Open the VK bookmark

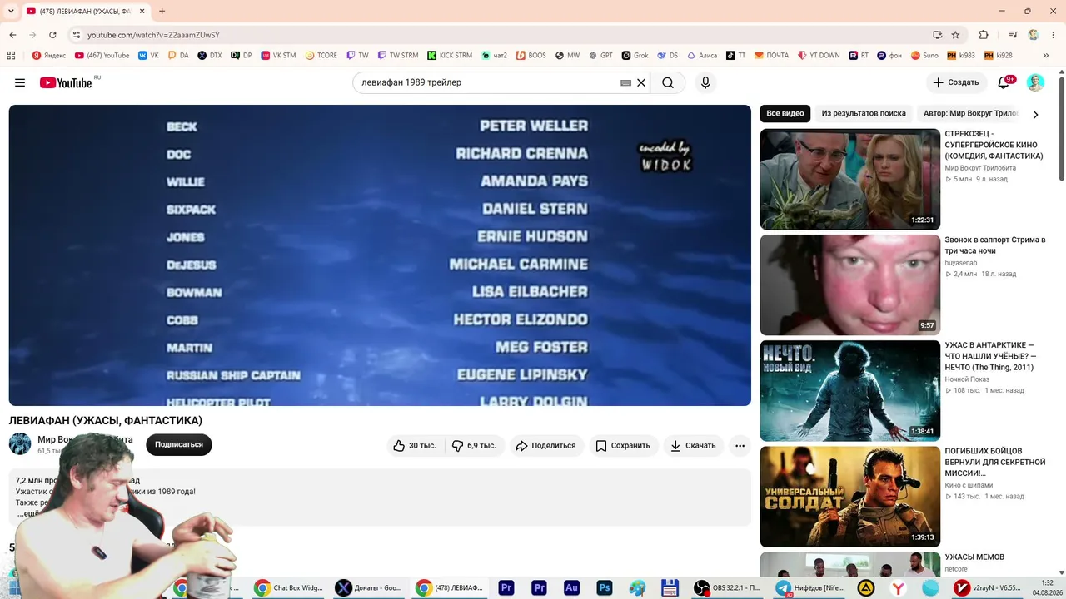pos(148,56)
